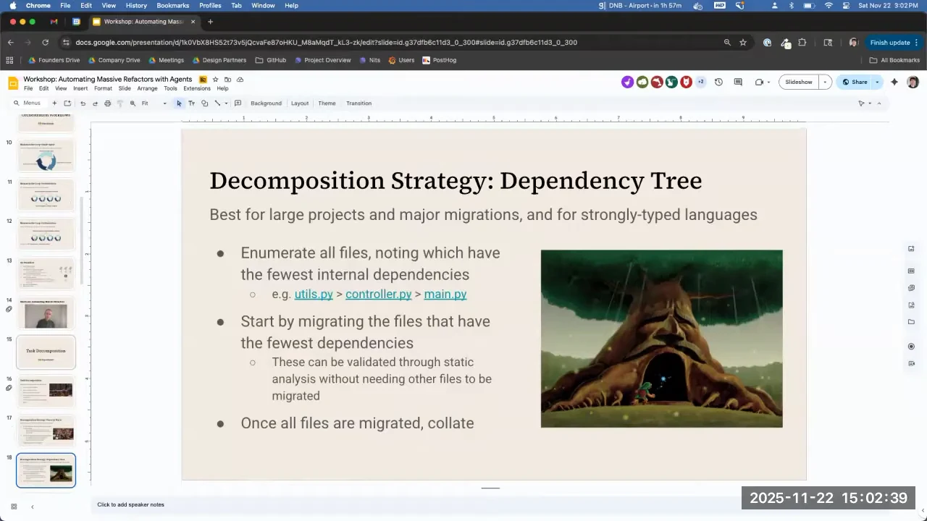The width and height of the screenshot is (927, 521).
Task: Open version history clock icon
Action: [718, 82]
